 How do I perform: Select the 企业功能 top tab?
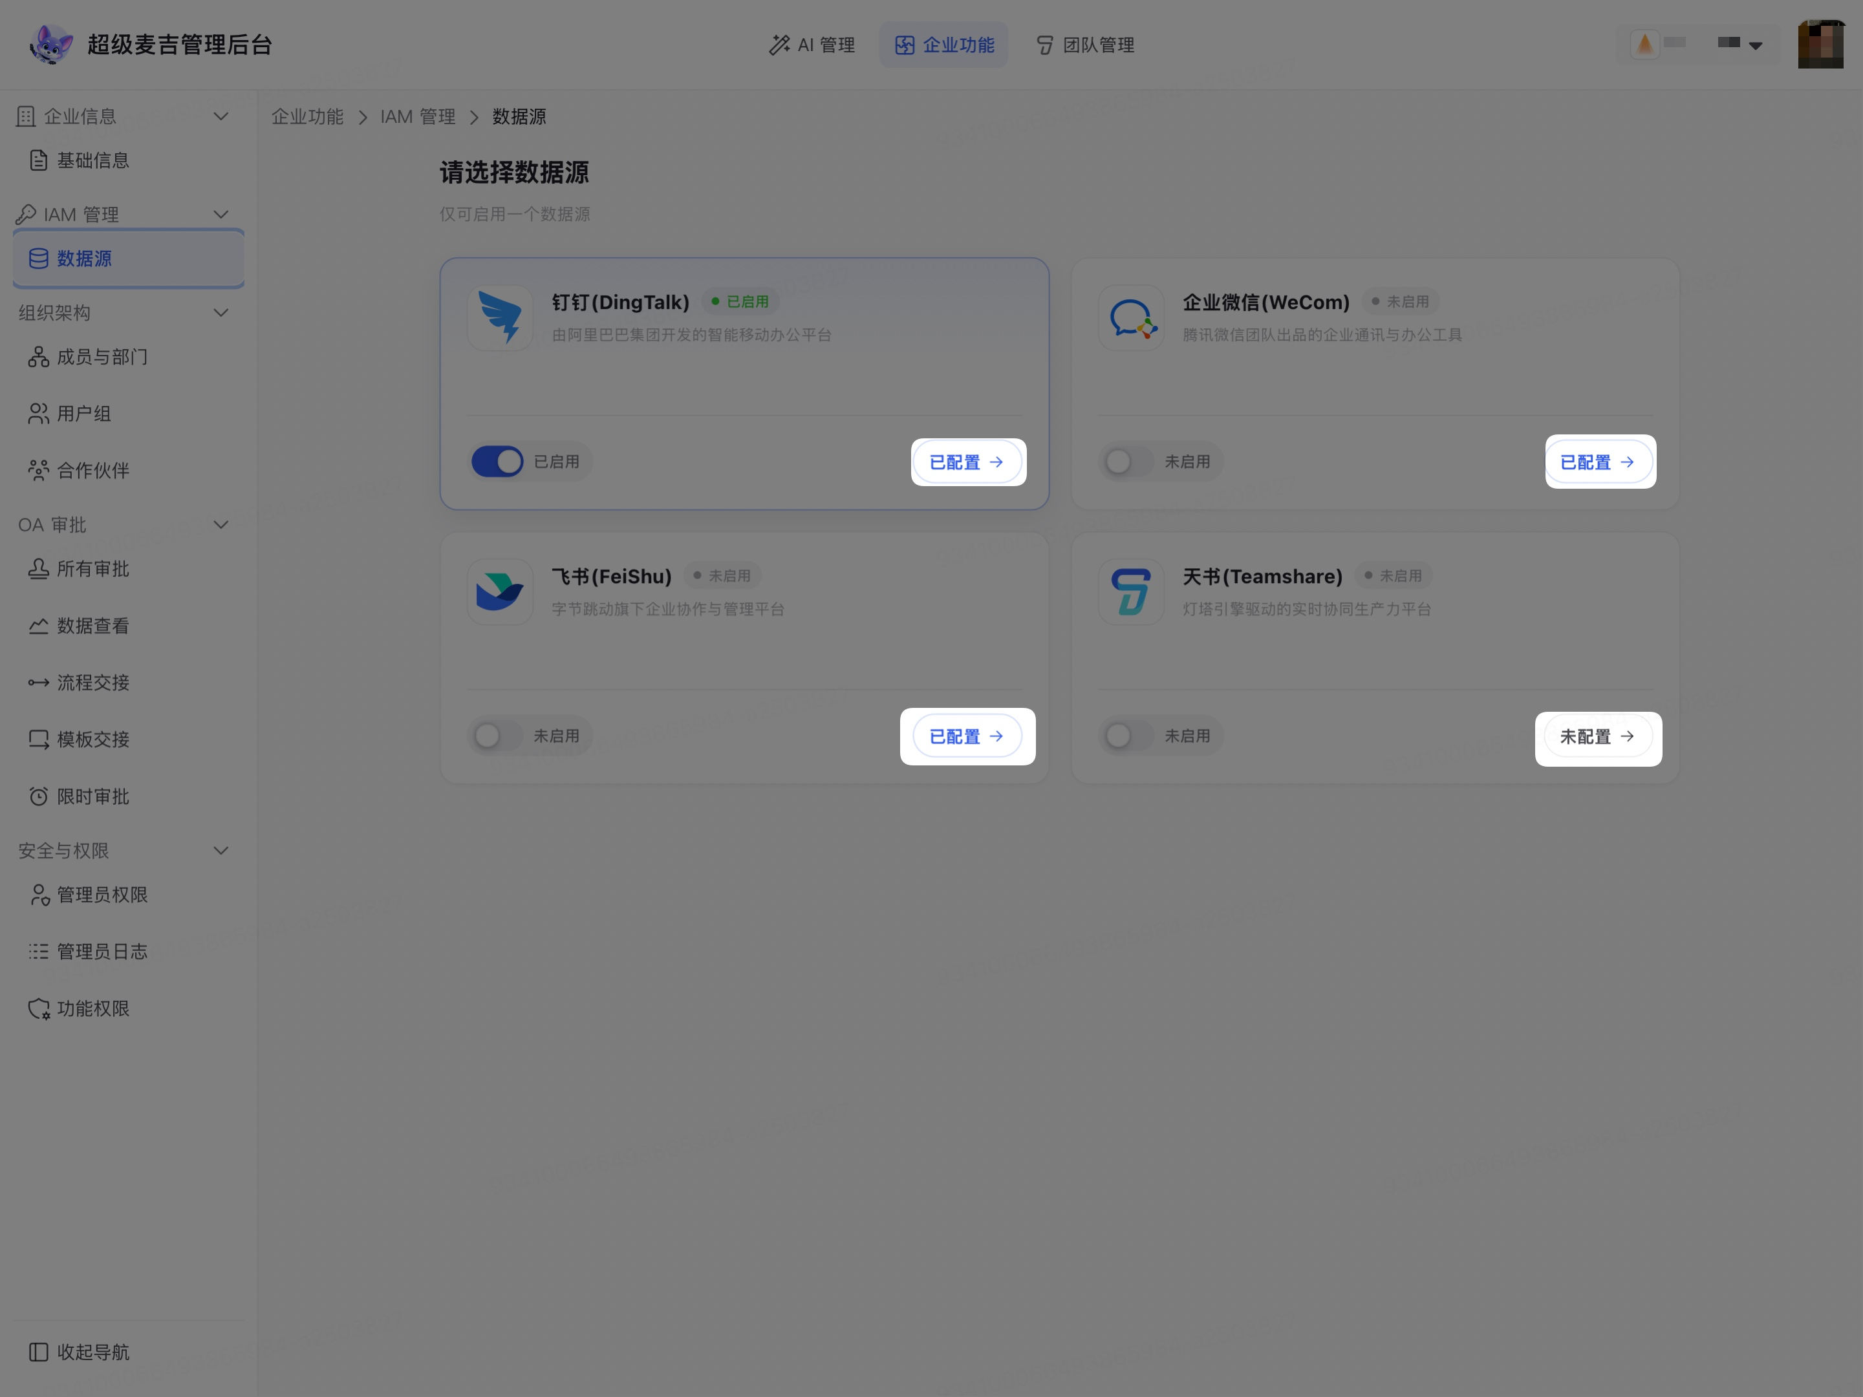(943, 45)
